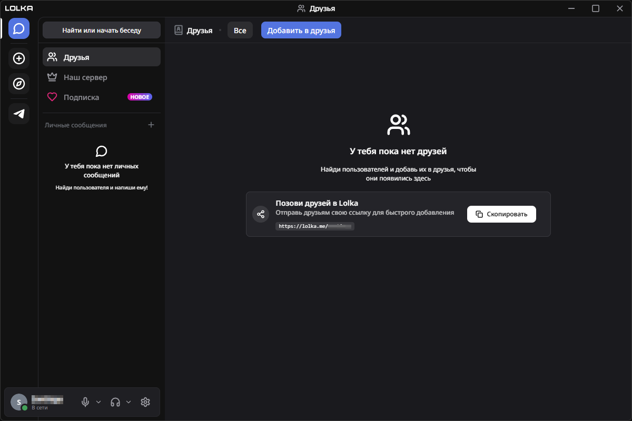Toggle headphones deafen
This screenshot has height=421, width=632.
point(115,402)
